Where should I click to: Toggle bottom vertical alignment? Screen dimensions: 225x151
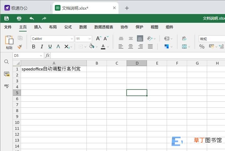140,38
